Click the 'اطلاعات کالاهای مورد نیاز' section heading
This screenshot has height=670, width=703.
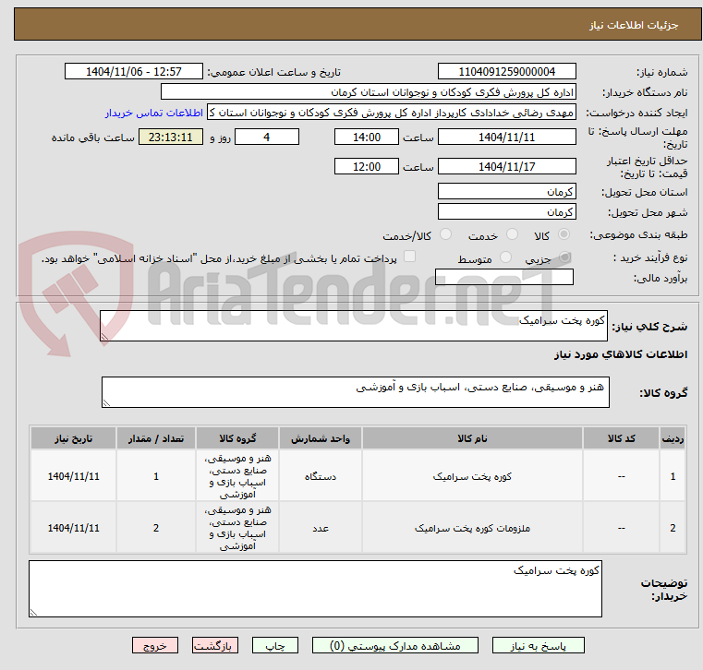[x=621, y=354]
